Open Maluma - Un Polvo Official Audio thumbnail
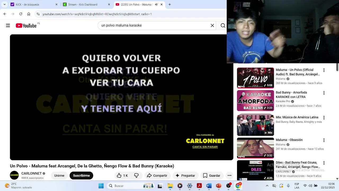The height and width of the screenshot is (191, 339). 255,78
